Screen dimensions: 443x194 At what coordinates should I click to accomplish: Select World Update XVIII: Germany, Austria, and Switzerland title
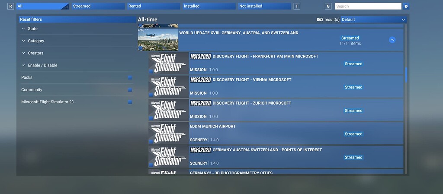pos(239,33)
